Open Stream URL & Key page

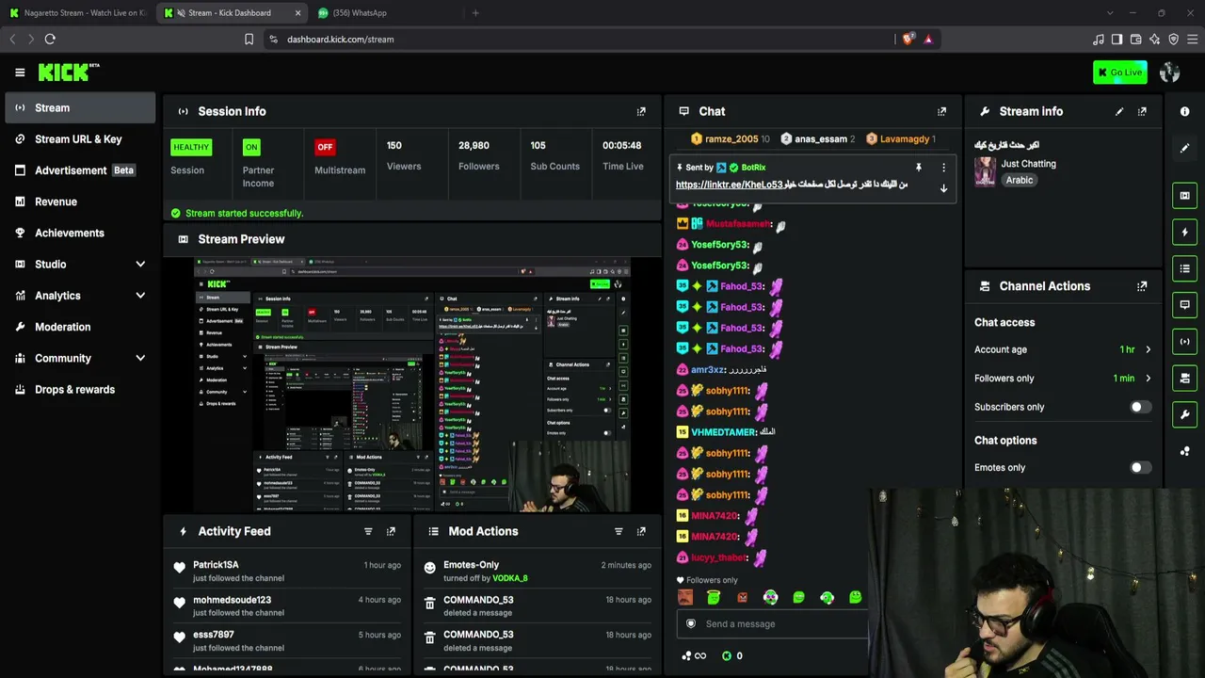point(80,139)
